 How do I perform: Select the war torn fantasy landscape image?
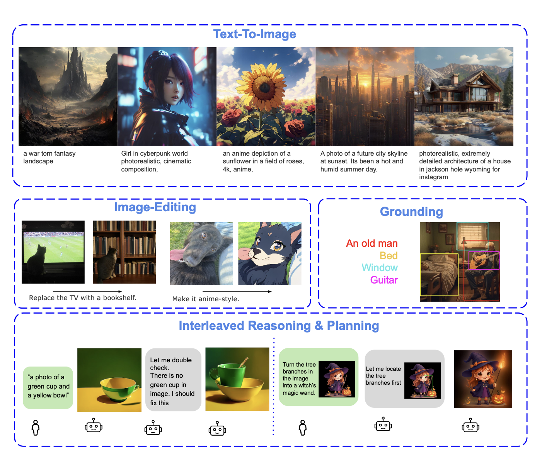[68, 96]
